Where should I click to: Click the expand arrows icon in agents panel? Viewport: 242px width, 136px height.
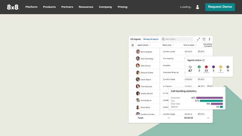pyautogui.click(x=198, y=39)
